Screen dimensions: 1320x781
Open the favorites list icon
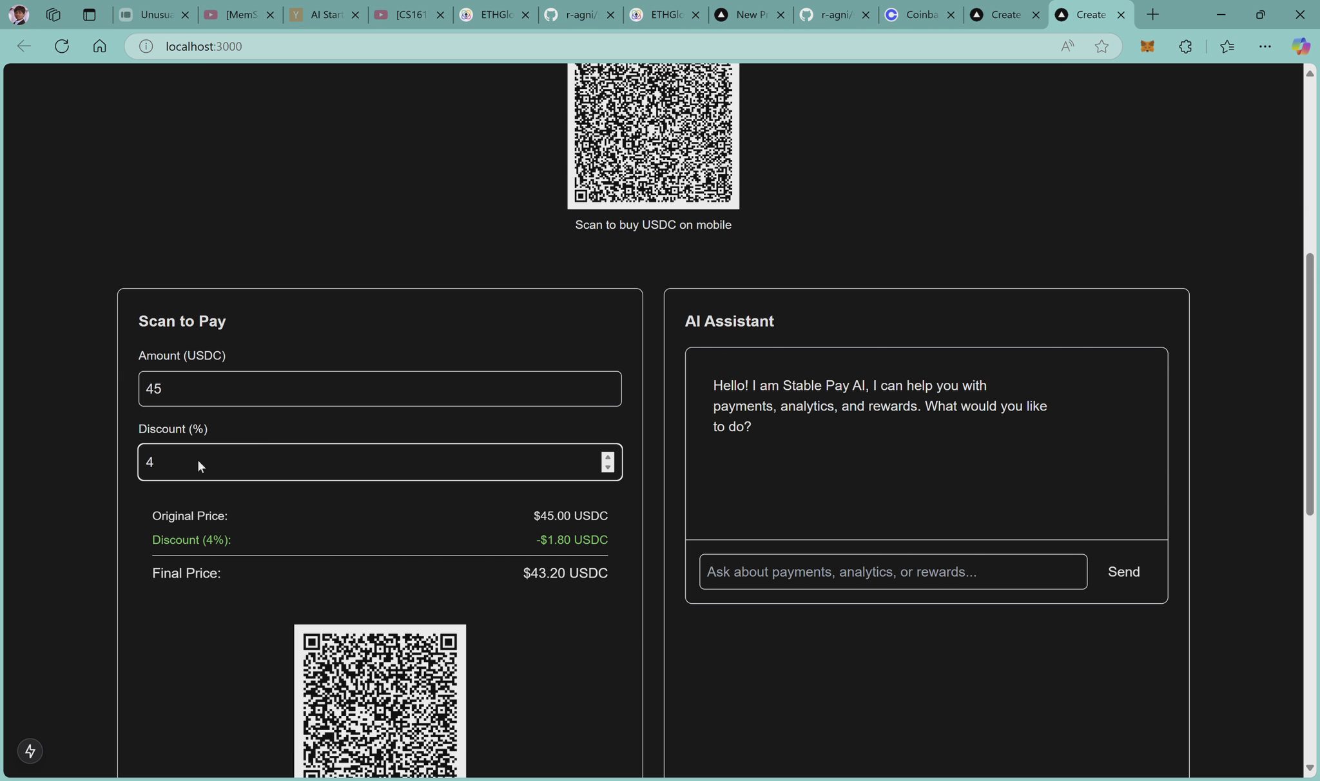(1227, 46)
